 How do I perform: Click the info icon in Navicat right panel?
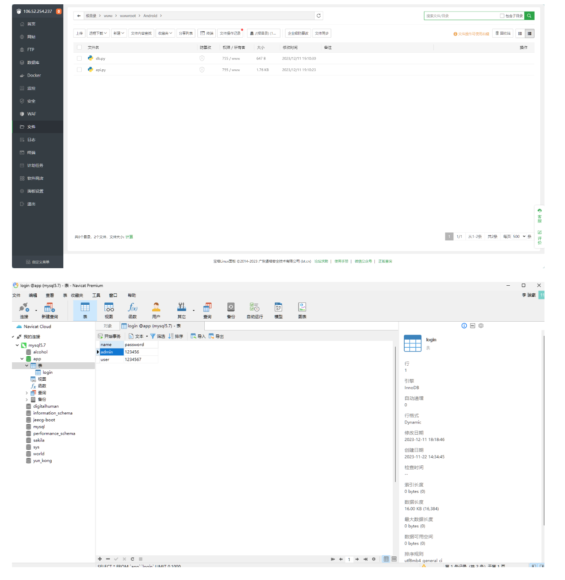(464, 326)
